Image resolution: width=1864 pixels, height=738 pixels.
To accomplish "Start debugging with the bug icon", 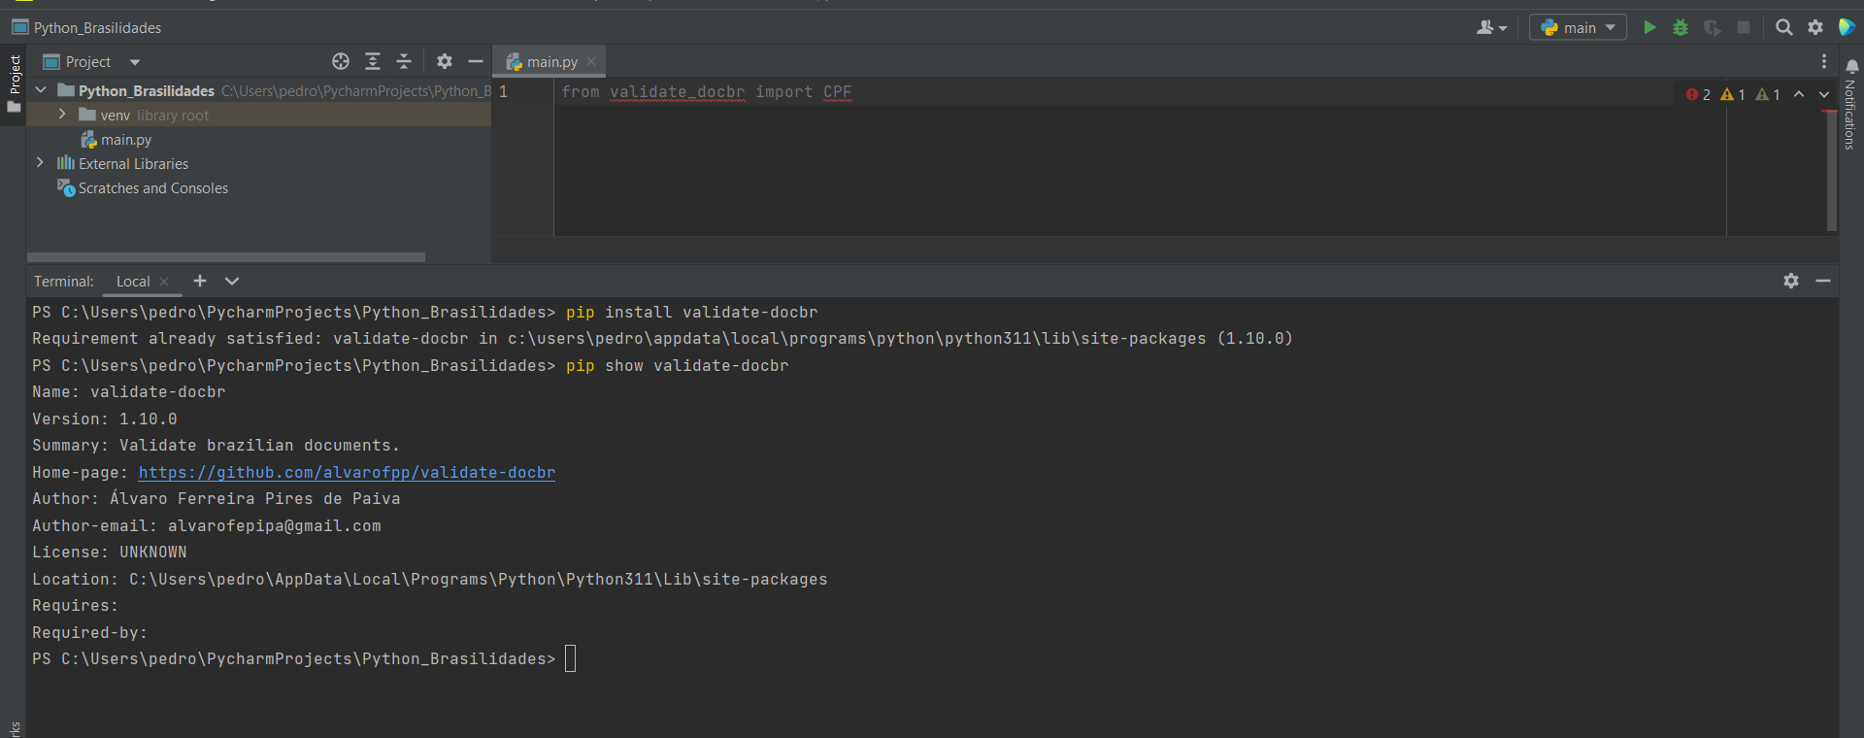I will [1681, 27].
